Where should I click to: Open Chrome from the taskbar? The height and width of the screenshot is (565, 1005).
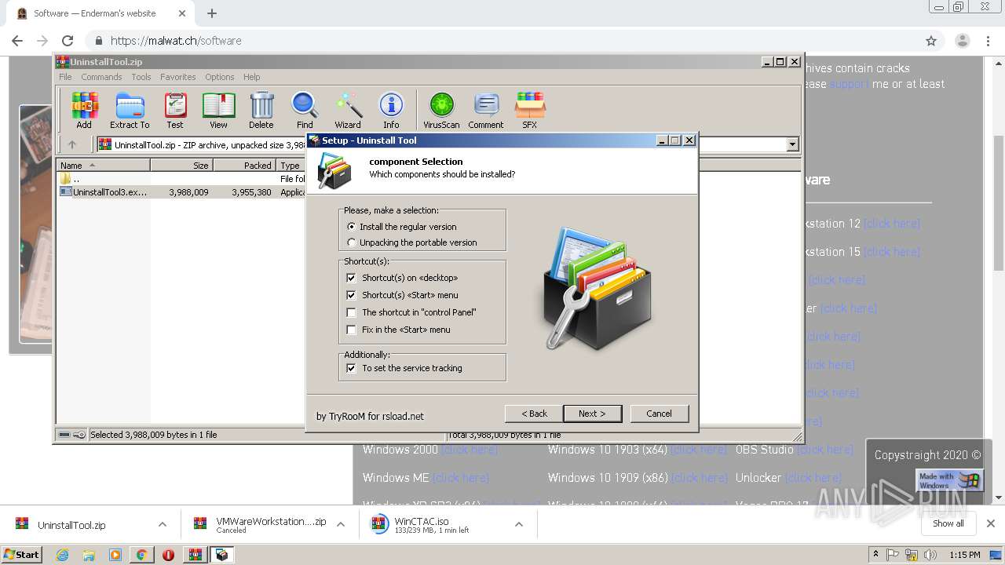(x=141, y=555)
